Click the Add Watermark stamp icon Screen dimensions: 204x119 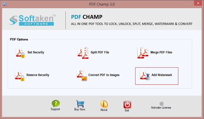tap(145, 76)
